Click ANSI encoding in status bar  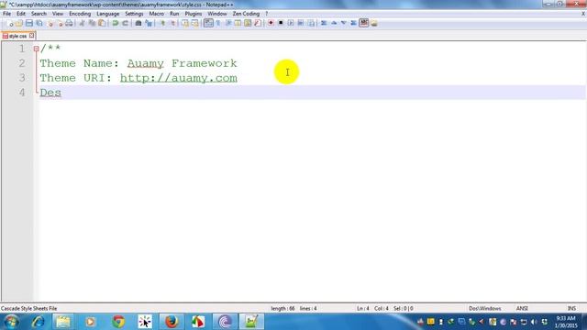(522, 308)
